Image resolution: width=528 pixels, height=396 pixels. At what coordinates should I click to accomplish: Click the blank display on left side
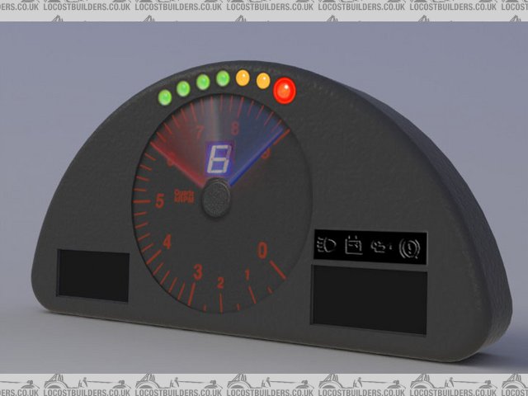[x=93, y=276]
